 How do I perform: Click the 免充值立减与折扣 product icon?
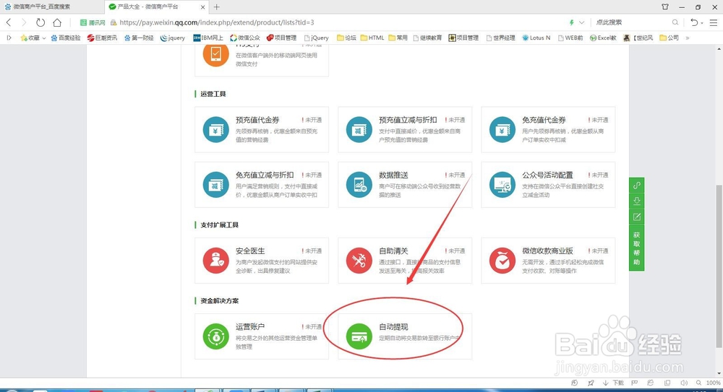tap(215, 184)
